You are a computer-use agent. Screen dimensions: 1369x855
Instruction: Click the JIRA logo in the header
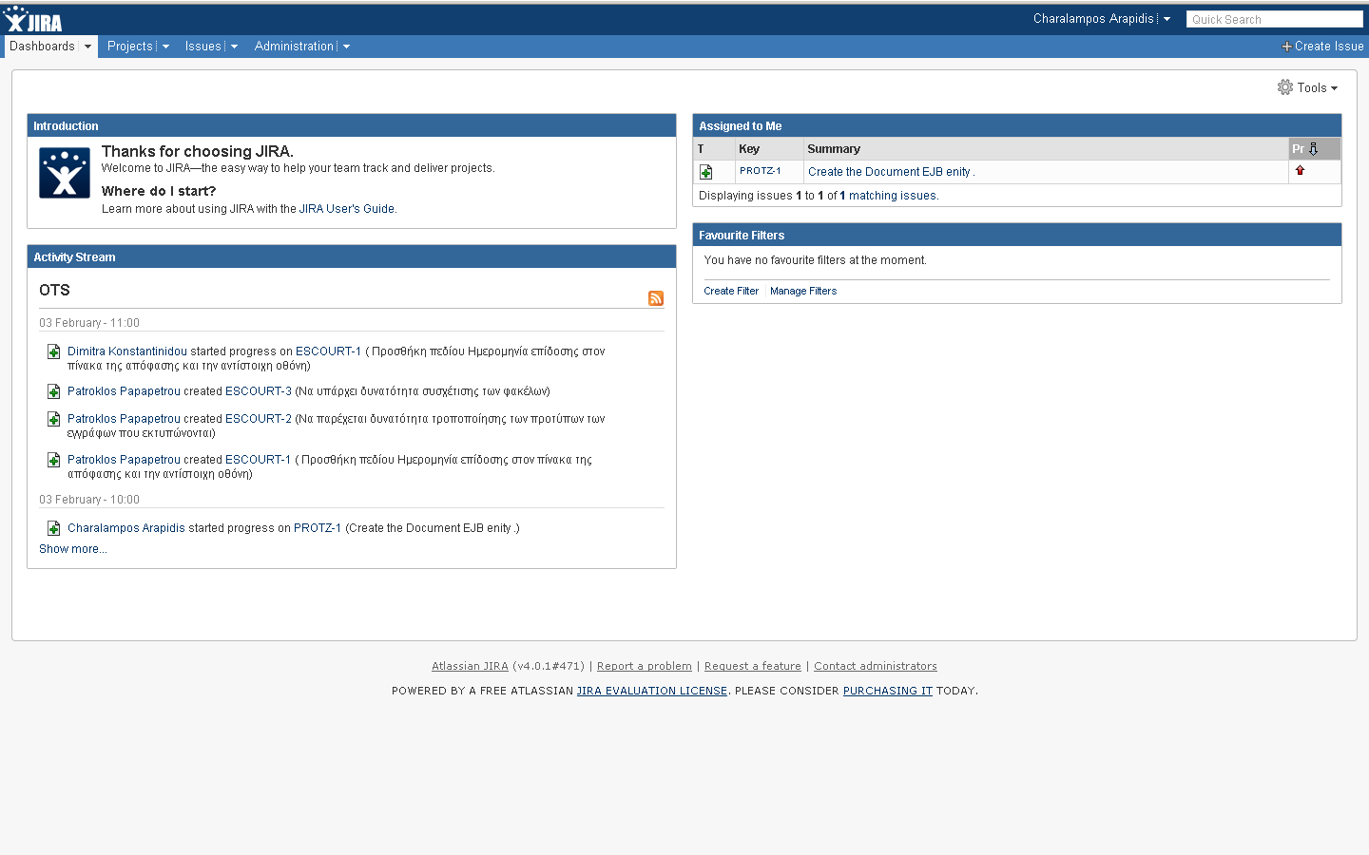[x=32, y=19]
